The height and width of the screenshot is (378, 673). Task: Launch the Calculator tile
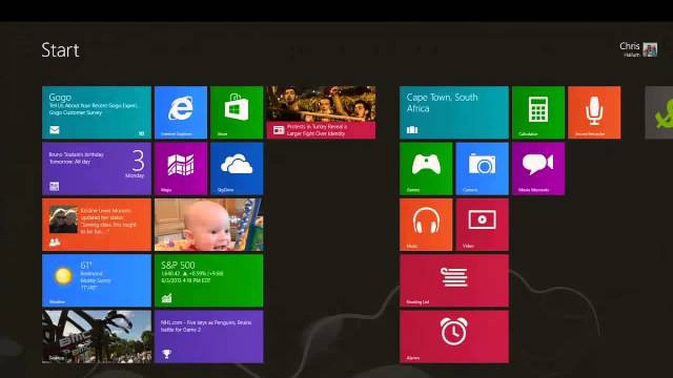tap(538, 112)
